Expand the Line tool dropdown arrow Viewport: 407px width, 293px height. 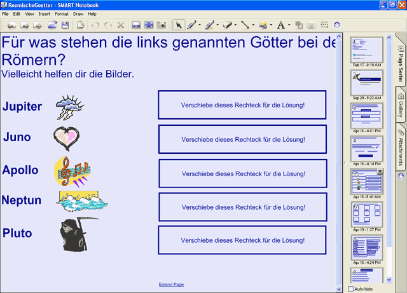253,25
